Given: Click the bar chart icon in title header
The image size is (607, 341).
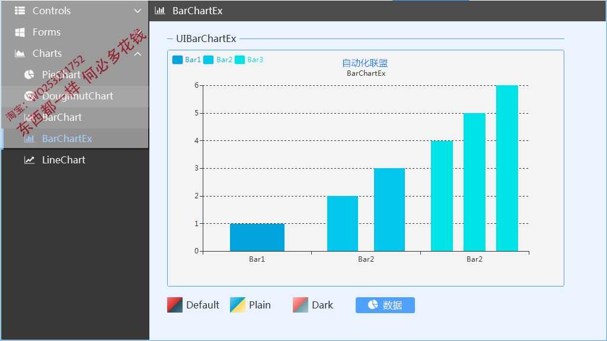Looking at the screenshot, I should (x=159, y=11).
